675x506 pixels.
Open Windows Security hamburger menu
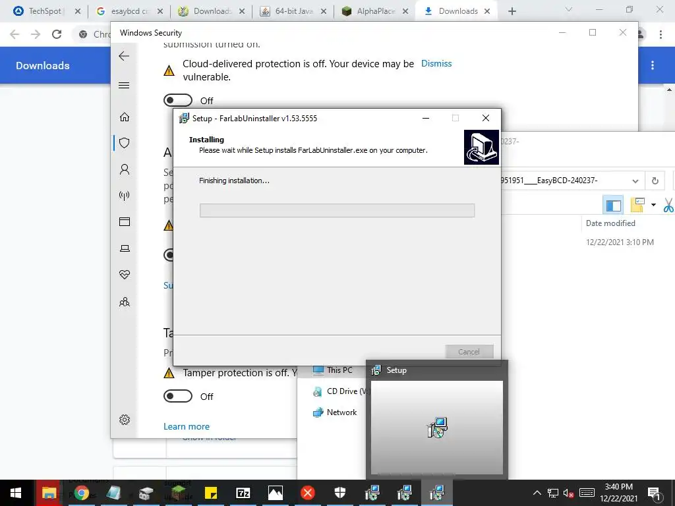click(124, 85)
